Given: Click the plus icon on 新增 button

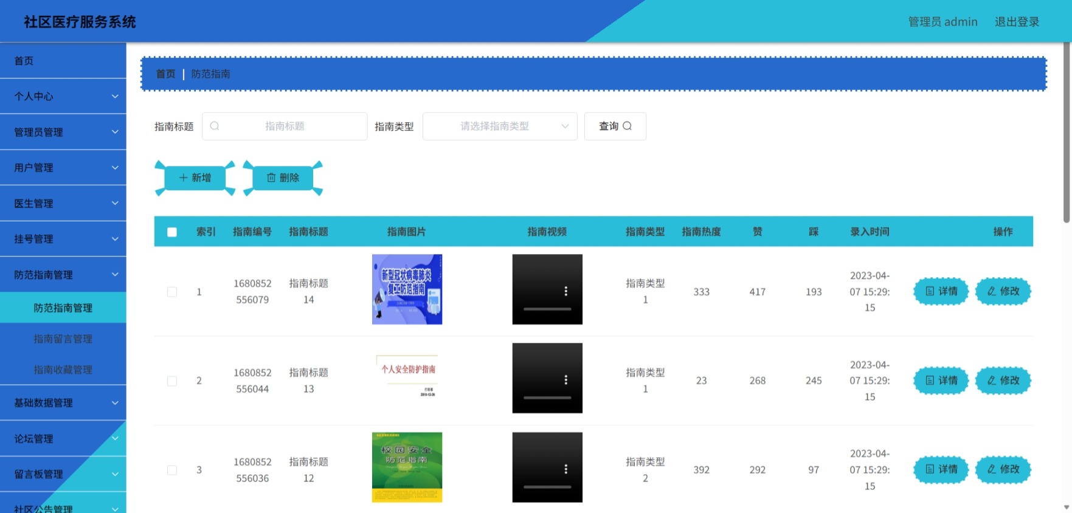Looking at the screenshot, I should click(x=183, y=177).
